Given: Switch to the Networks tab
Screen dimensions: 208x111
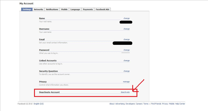Looking at the screenshot, I should 38,9.
